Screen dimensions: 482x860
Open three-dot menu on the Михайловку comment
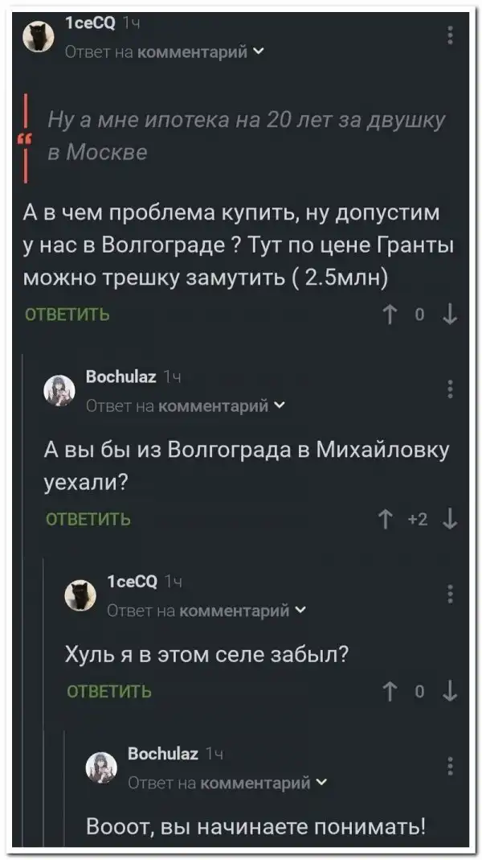(450, 388)
